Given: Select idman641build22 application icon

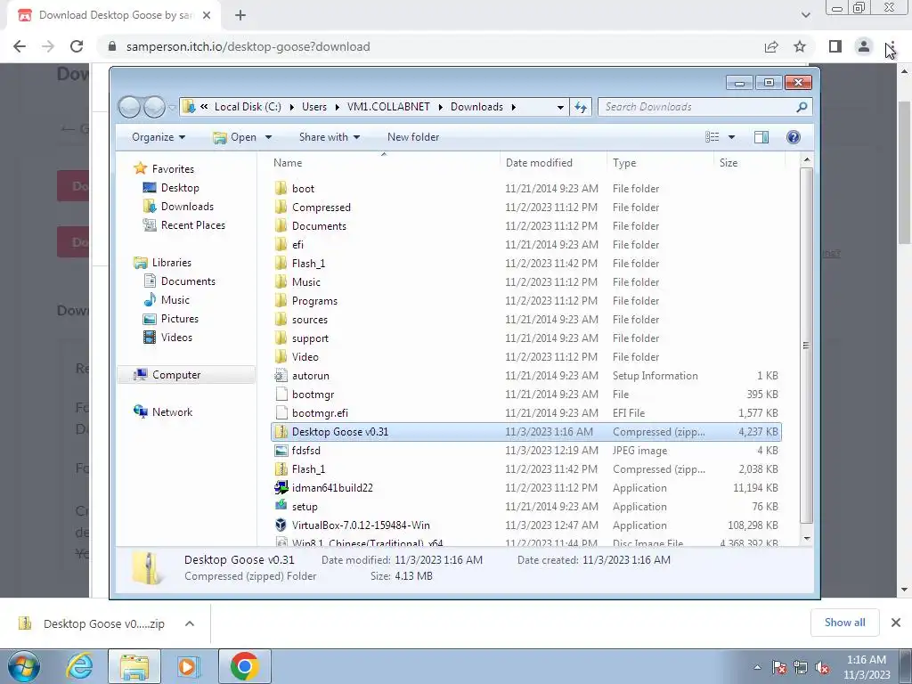Looking at the screenshot, I should pos(281,487).
